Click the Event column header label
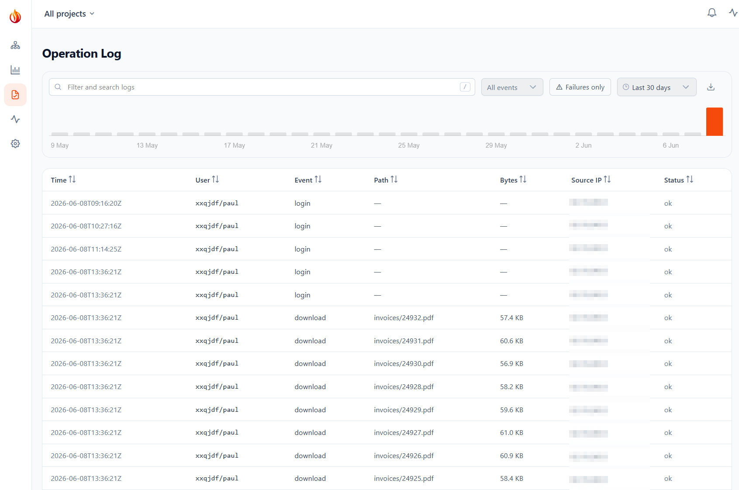739x490 pixels. click(x=303, y=180)
